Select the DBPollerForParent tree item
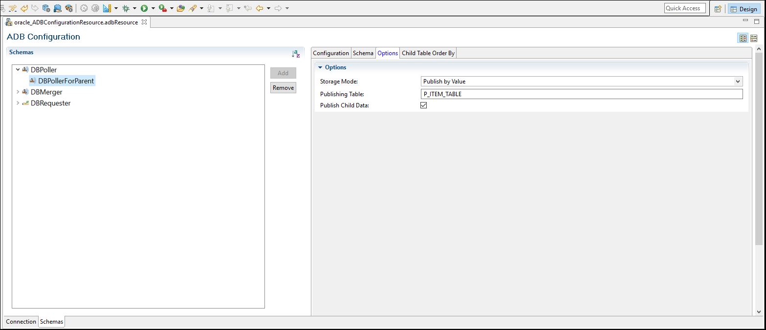This screenshot has width=766, height=330. point(66,81)
